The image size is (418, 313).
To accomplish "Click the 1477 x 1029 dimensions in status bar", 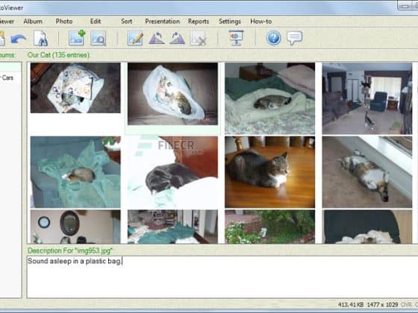I will tap(382, 305).
